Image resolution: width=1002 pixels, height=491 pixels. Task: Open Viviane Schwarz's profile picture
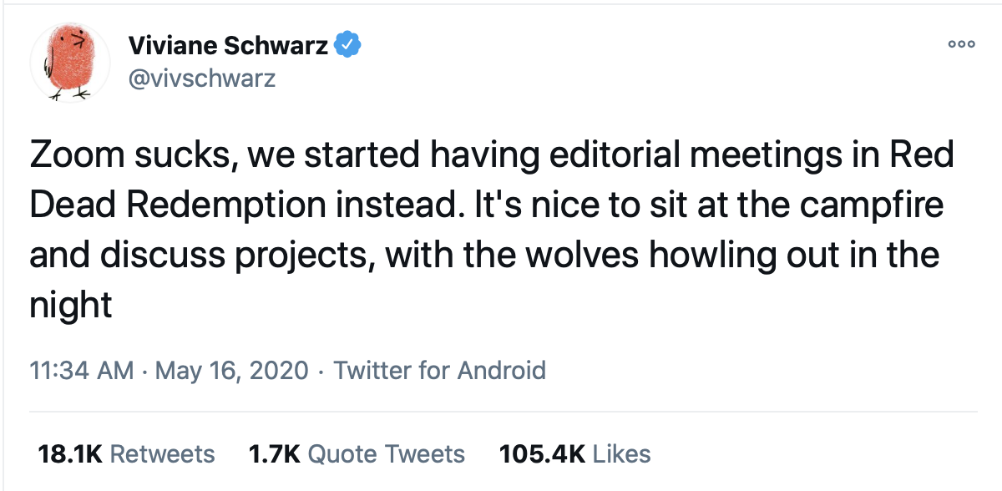point(69,63)
